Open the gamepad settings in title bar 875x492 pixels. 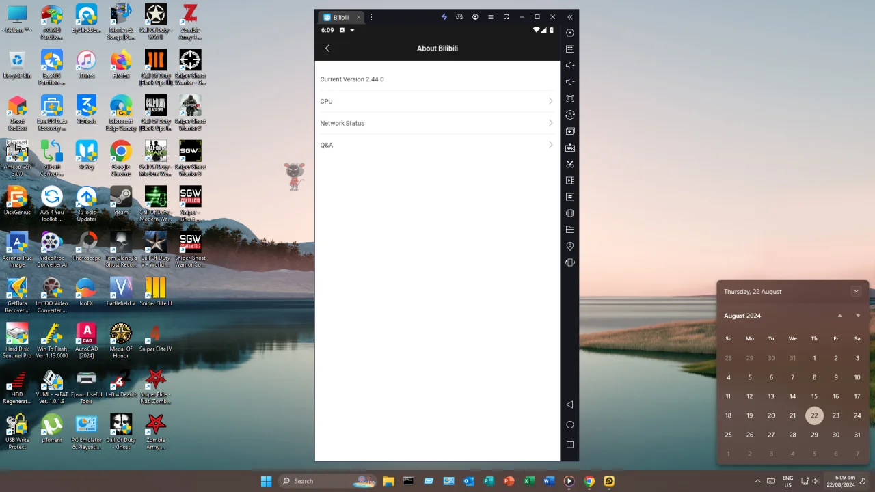[x=459, y=17]
